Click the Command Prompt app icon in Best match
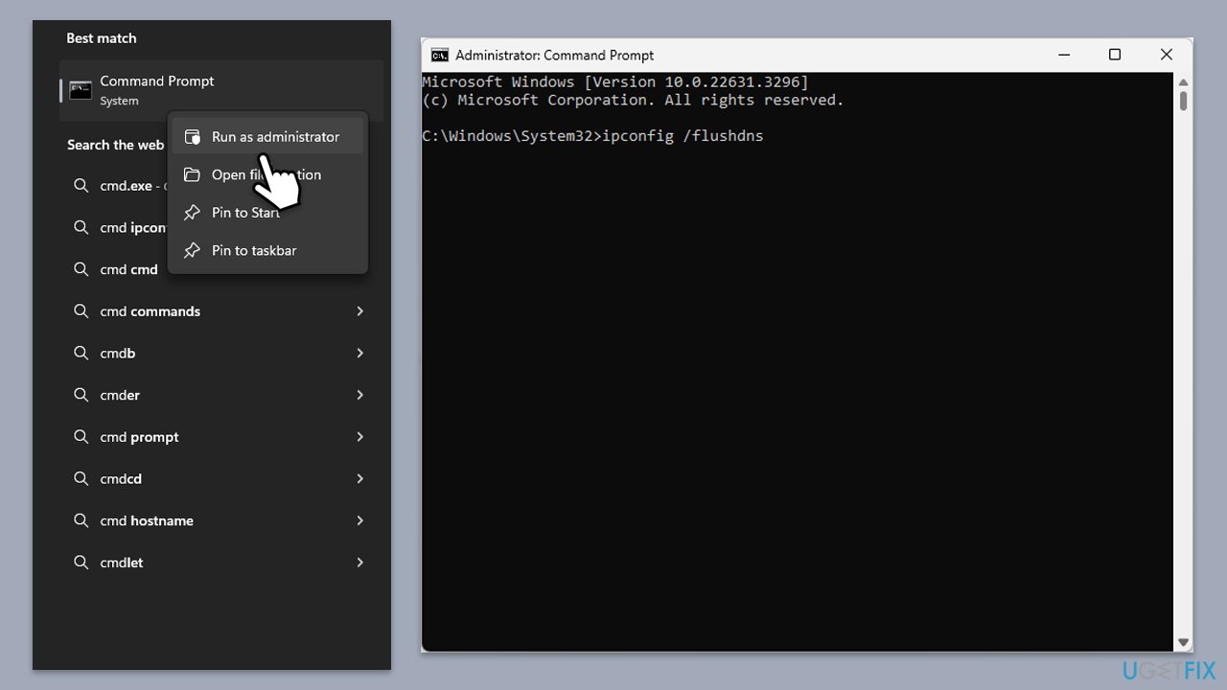The image size is (1227, 690). coord(81,90)
